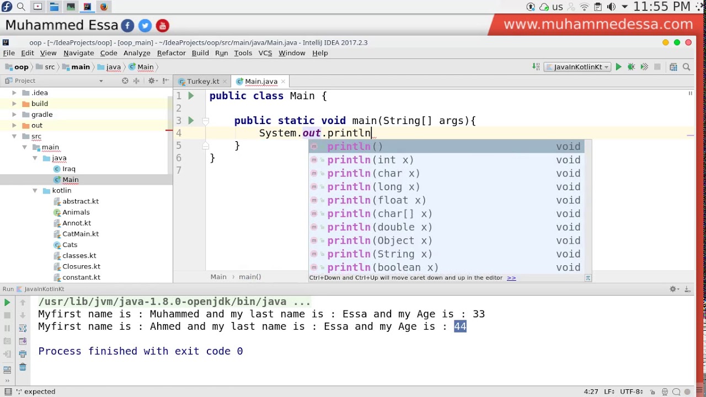706x397 pixels.
Task: Collapse the main folder in tree
Action: pos(25,147)
